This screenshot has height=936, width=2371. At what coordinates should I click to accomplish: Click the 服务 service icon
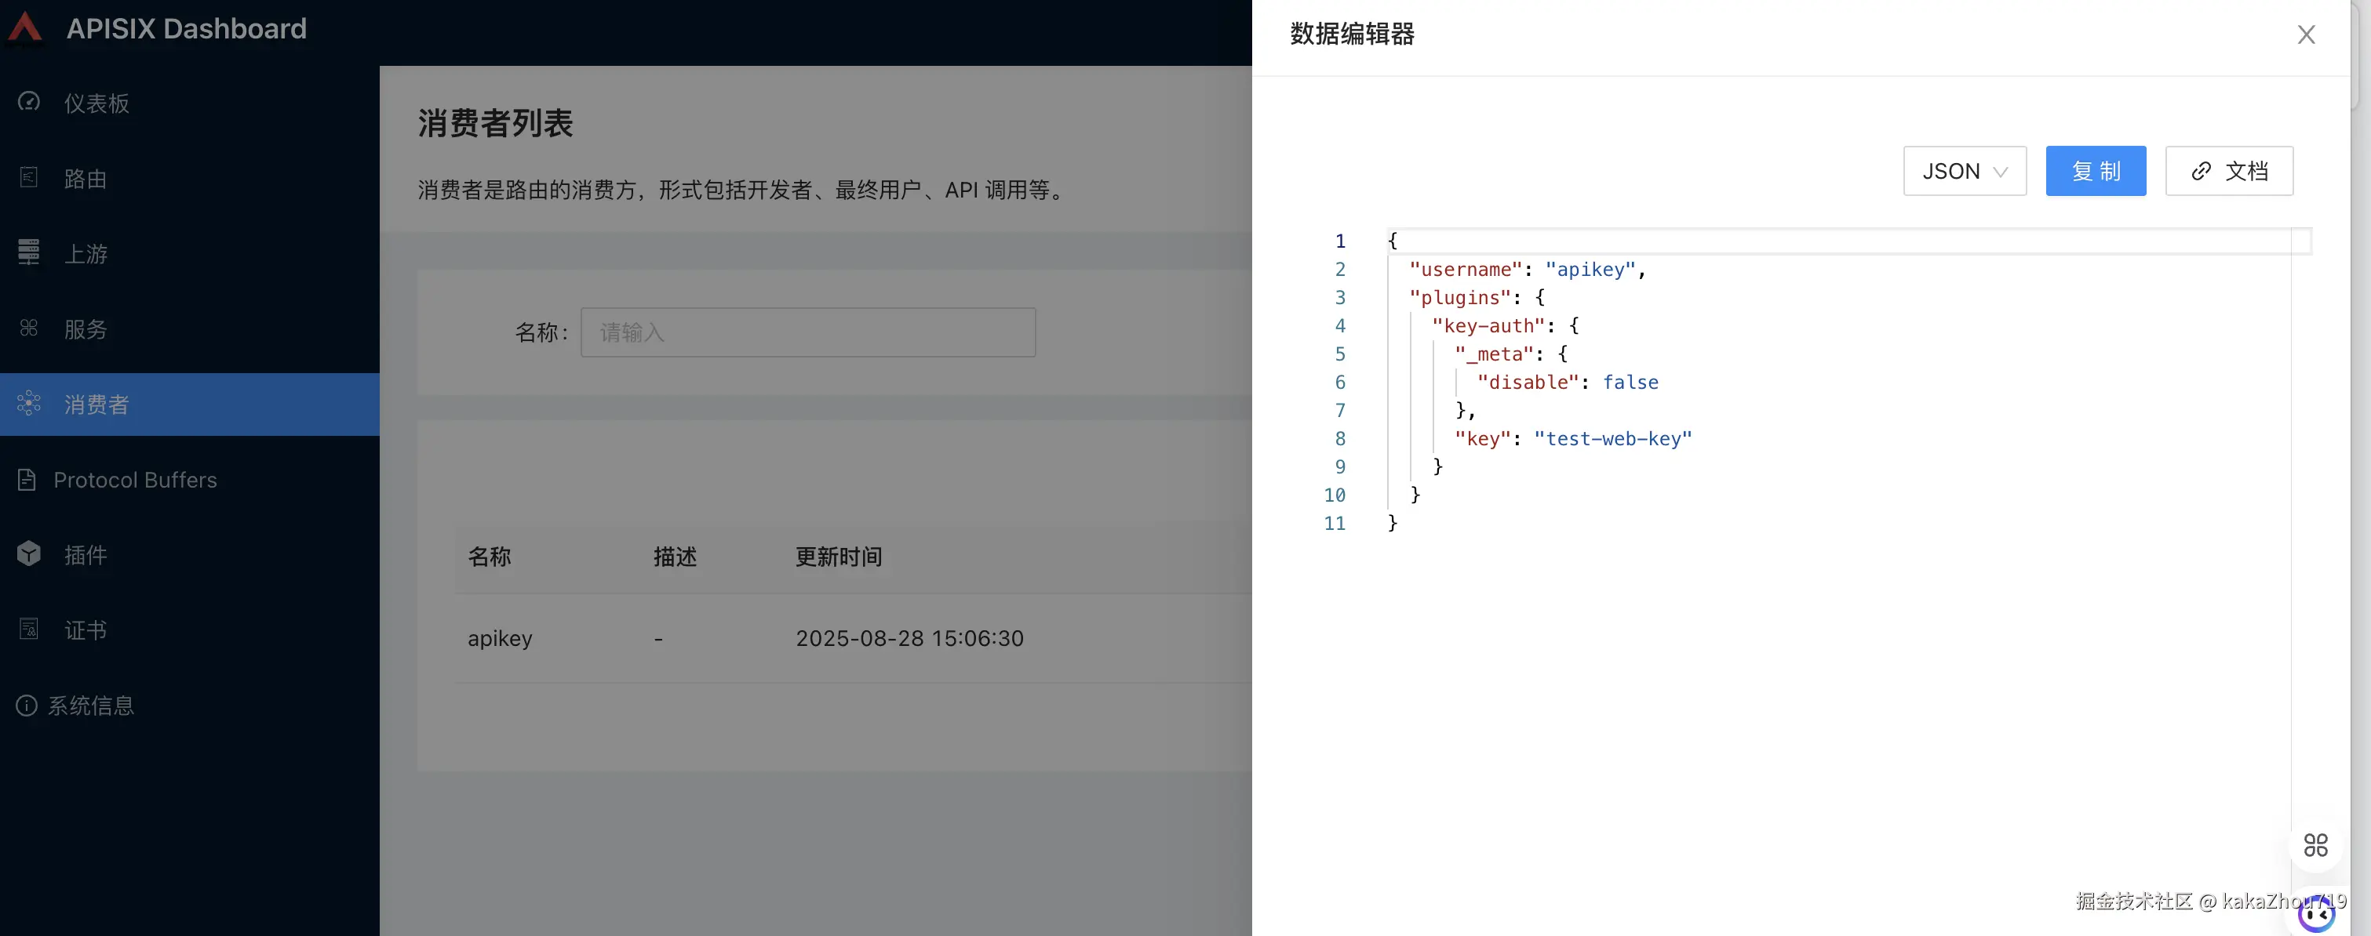pyautogui.click(x=28, y=328)
